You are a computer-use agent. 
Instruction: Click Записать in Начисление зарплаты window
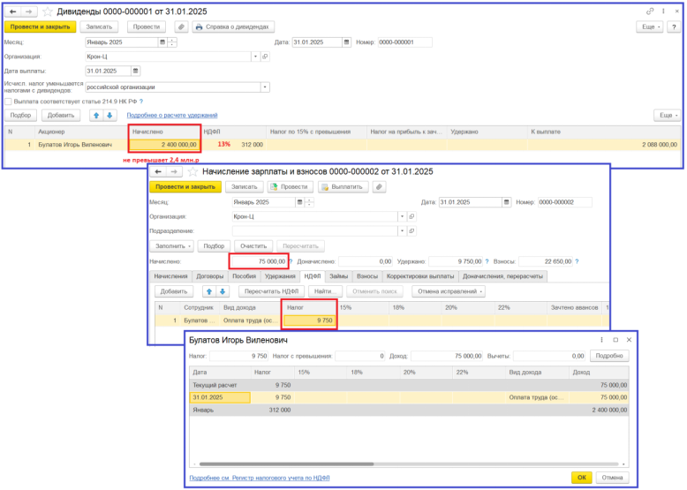(244, 187)
